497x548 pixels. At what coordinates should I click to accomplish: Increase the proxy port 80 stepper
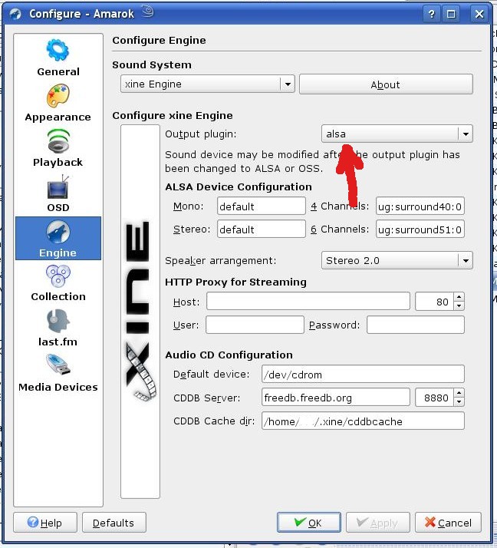(x=459, y=297)
